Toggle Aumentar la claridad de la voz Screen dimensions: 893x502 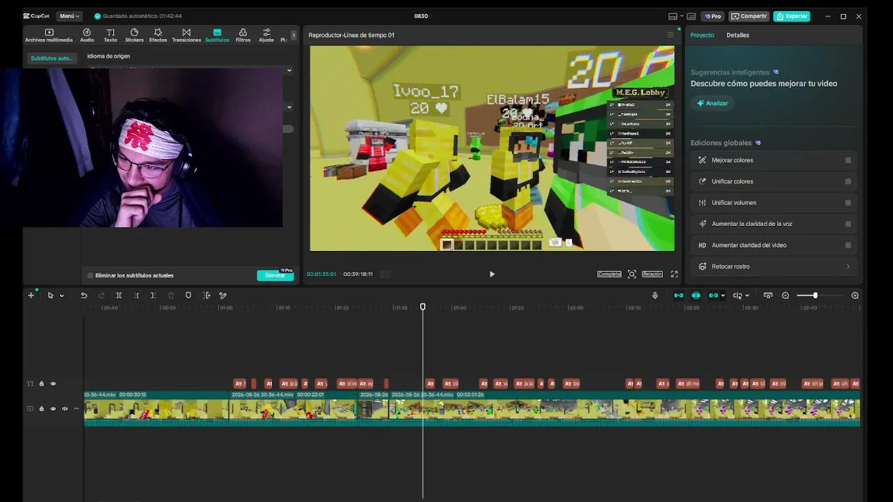point(848,224)
